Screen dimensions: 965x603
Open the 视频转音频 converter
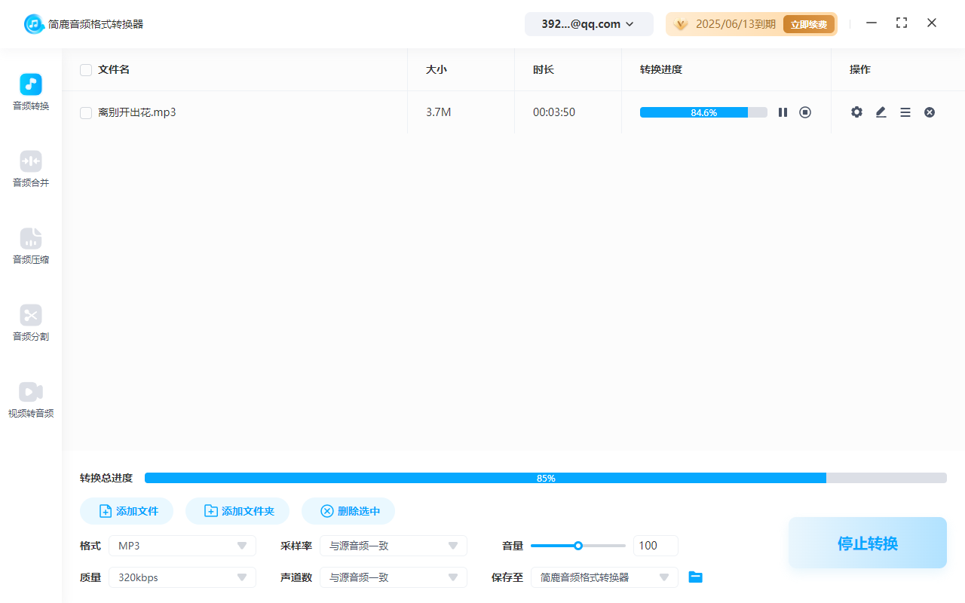(30, 398)
